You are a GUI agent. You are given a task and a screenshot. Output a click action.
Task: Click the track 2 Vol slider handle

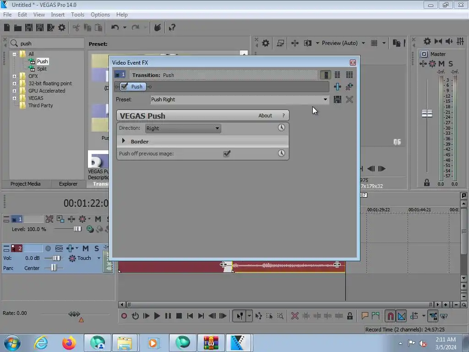56,258
